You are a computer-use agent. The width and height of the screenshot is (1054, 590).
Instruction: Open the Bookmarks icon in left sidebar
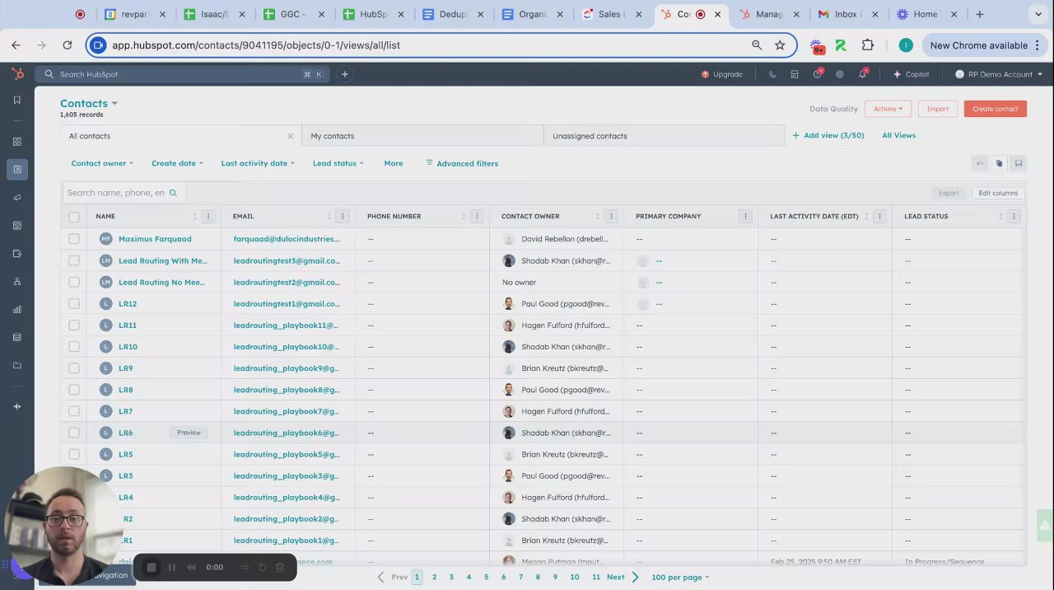pos(17,100)
